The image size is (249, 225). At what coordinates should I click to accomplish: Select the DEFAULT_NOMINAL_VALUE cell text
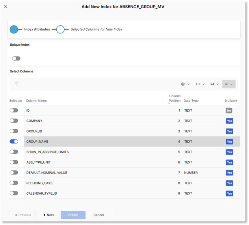46,173
